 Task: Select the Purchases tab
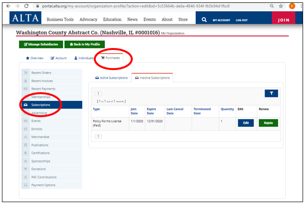(x=110, y=58)
